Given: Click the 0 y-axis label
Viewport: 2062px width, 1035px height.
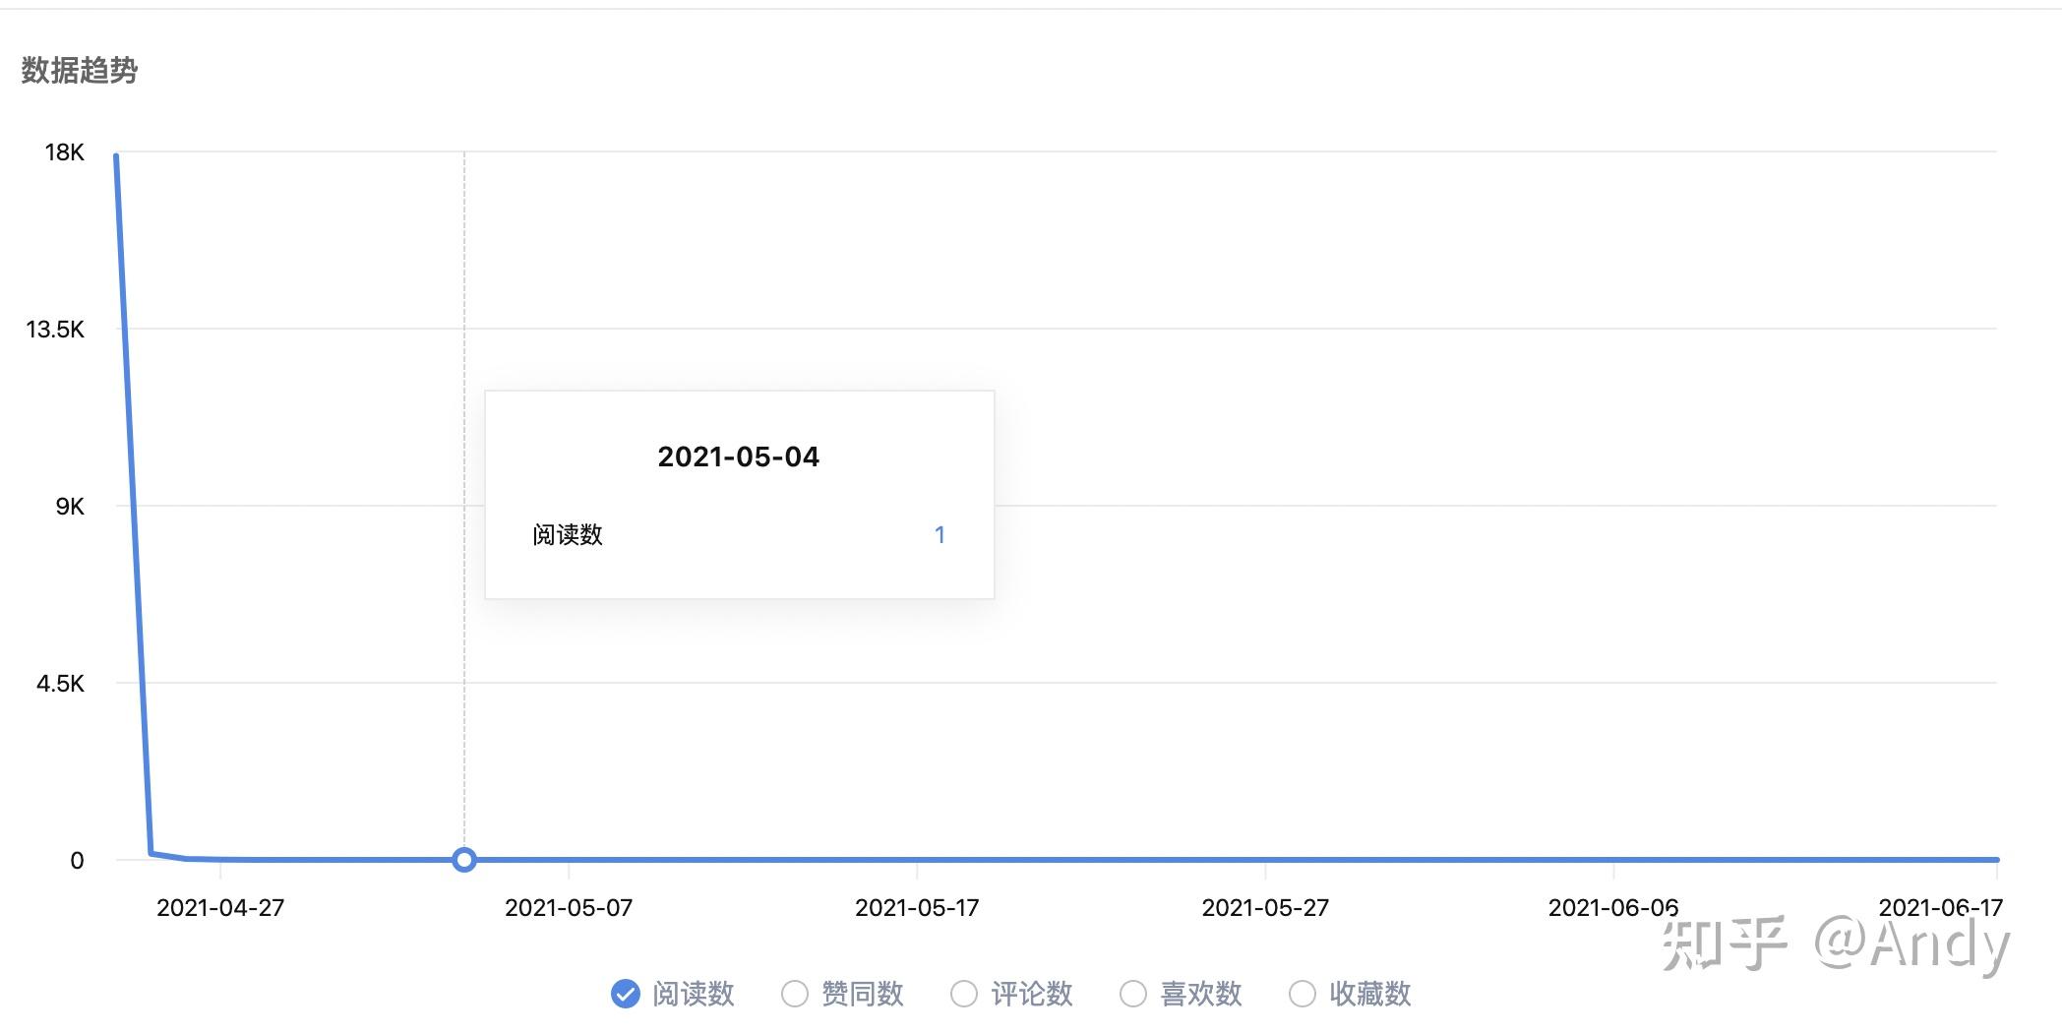Looking at the screenshot, I should (x=77, y=860).
